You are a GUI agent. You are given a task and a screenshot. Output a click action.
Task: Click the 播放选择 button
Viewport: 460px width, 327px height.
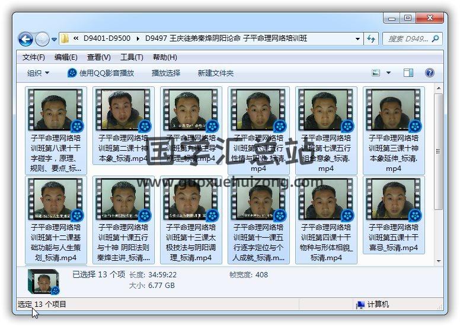click(166, 73)
